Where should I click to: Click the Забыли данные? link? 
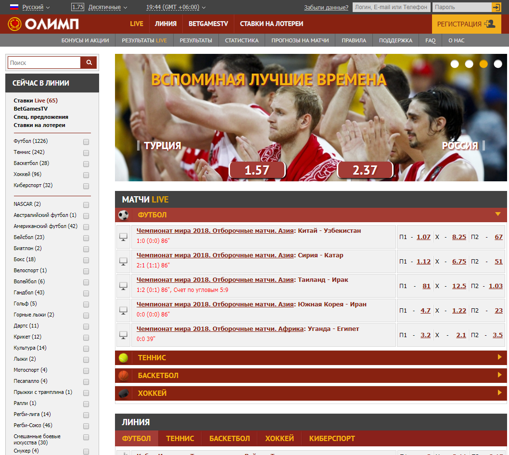(326, 7)
